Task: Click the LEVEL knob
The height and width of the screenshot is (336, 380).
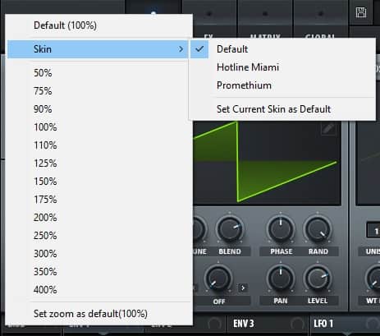Action: coord(318,278)
